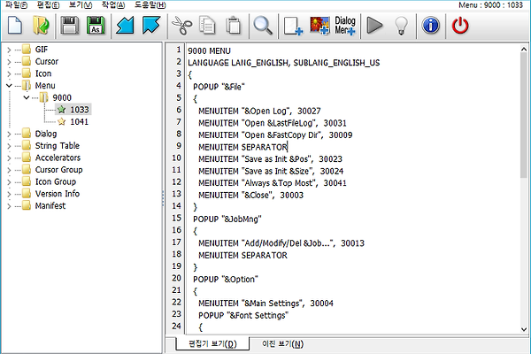Select the 1041 menu resource item
The image size is (531, 354).
pyautogui.click(x=79, y=121)
